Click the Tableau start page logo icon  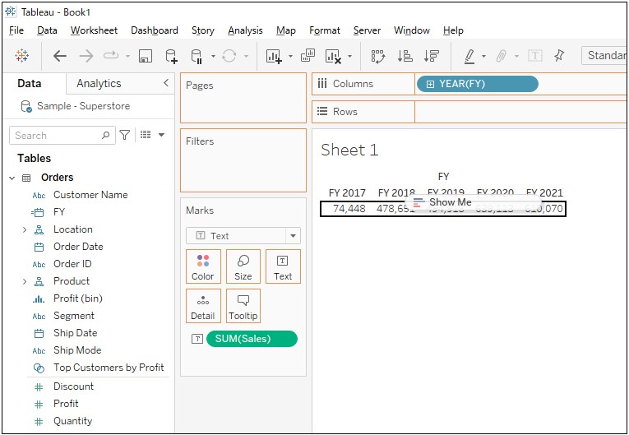[x=21, y=56]
